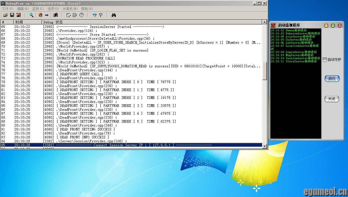Click the clock time format icon
This screenshot has width=348, height=197.
pos(82,15)
